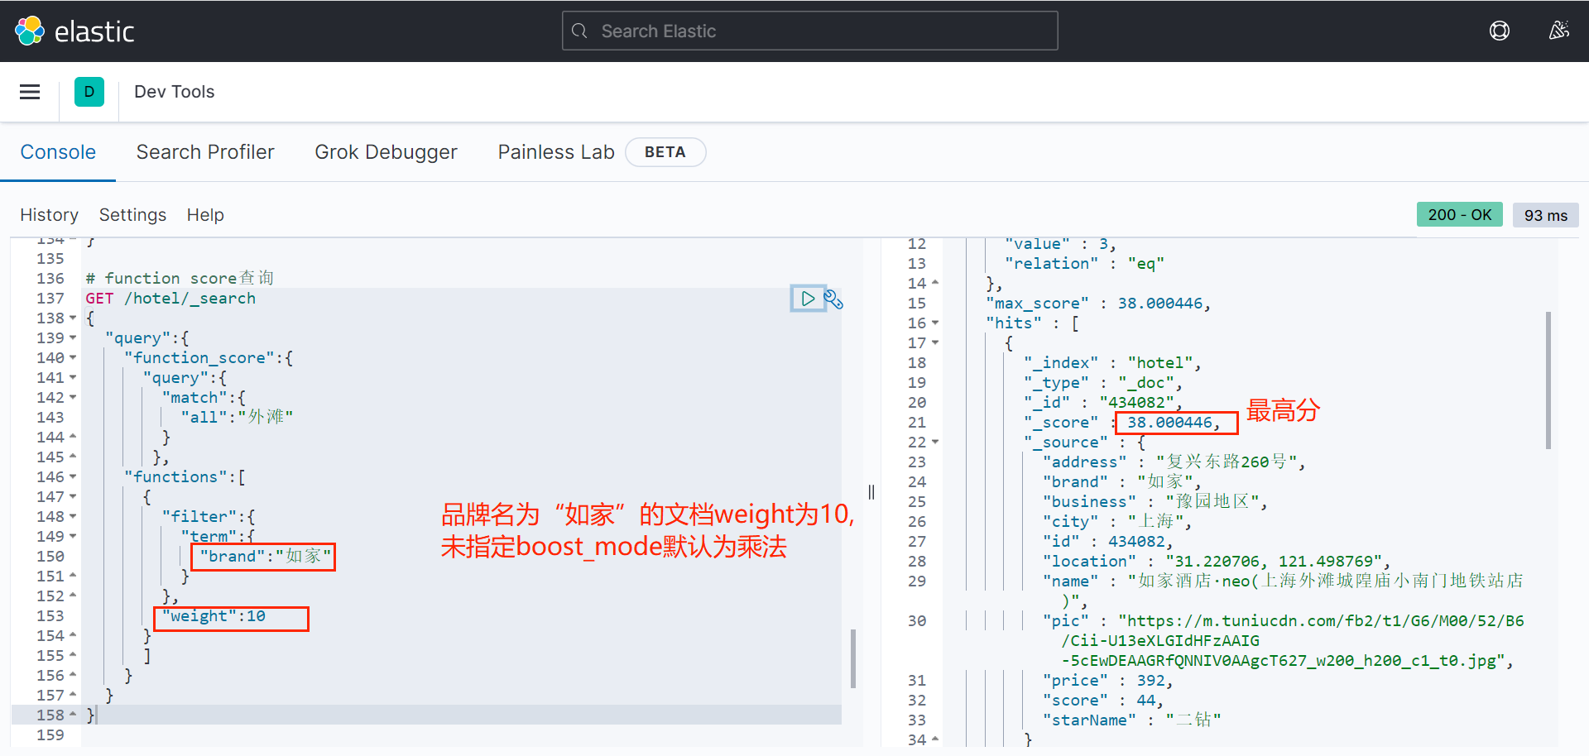Toggle the fold marker at line 34
1589x756 pixels.
935,740
